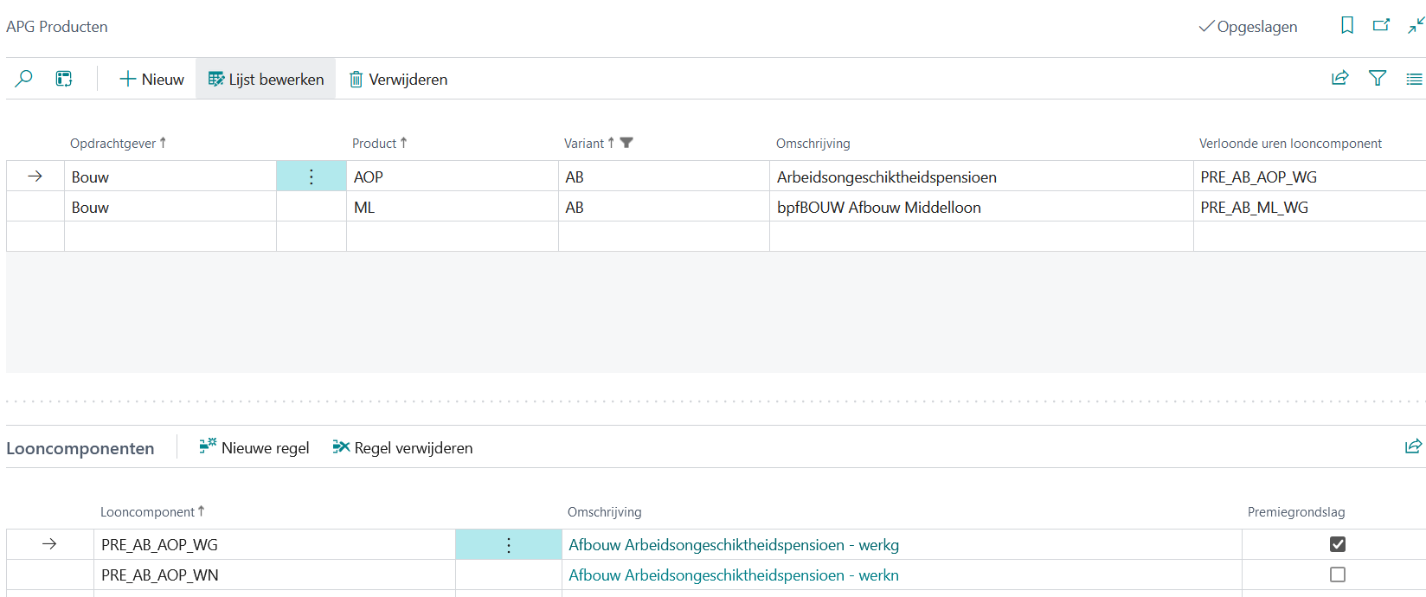This screenshot has width=1426, height=597.
Task: Select the bpfBOUW Afbouw Middelloon description cell
Action: pyautogui.click(x=878, y=208)
